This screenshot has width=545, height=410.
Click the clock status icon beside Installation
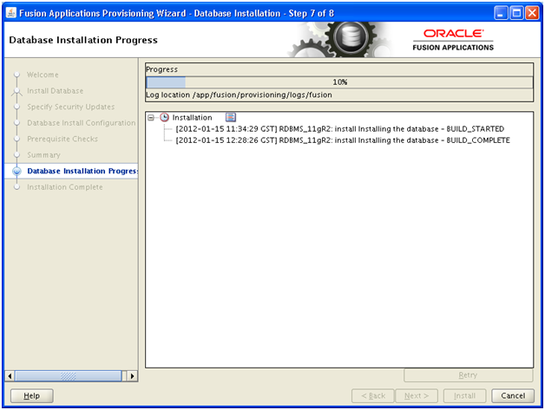coord(164,117)
